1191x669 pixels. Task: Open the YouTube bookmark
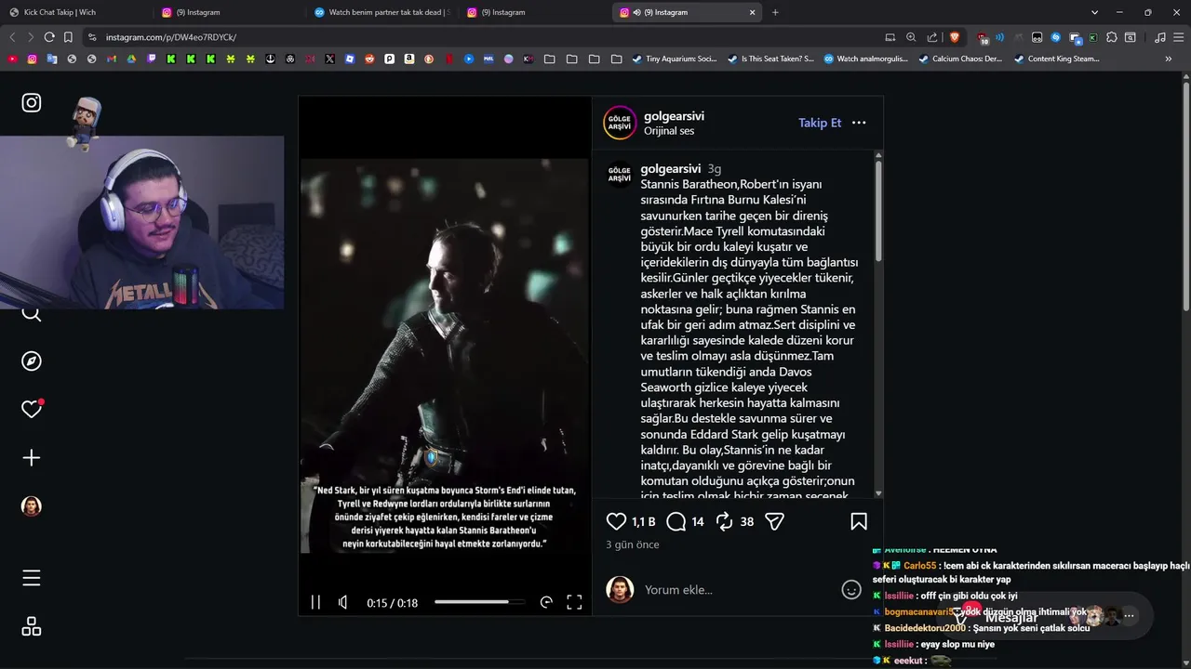[12, 59]
